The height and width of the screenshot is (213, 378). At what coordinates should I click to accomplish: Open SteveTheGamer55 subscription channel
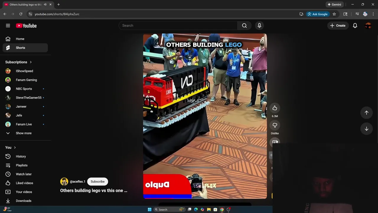pyautogui.click(x=25, y=98)
